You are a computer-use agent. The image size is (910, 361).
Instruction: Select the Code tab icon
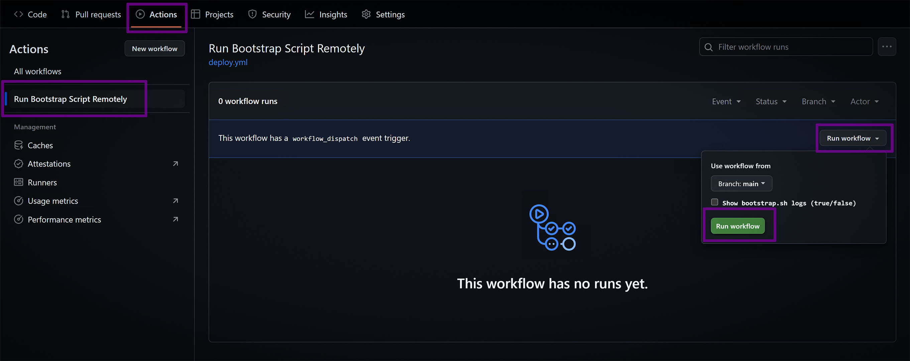point(19,14)
